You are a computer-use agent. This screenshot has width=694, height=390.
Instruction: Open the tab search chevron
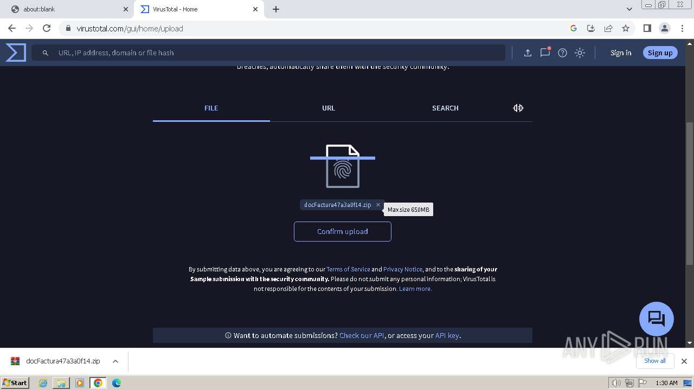(x=629, y=9)
